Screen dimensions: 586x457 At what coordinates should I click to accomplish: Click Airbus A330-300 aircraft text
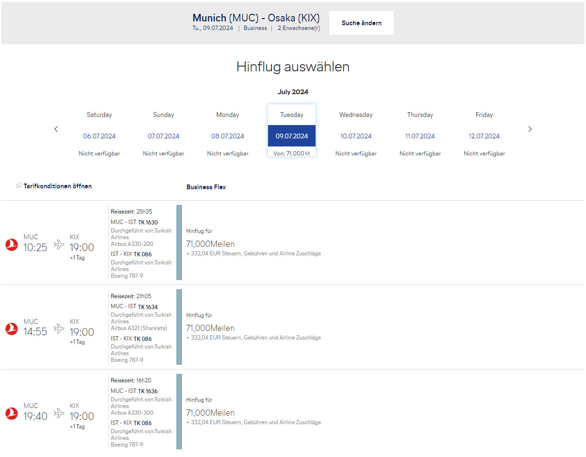coord(132,413)
